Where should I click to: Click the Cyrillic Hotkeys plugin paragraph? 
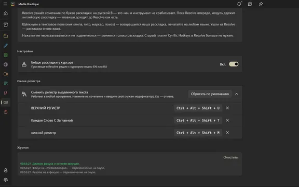(128, 35)
